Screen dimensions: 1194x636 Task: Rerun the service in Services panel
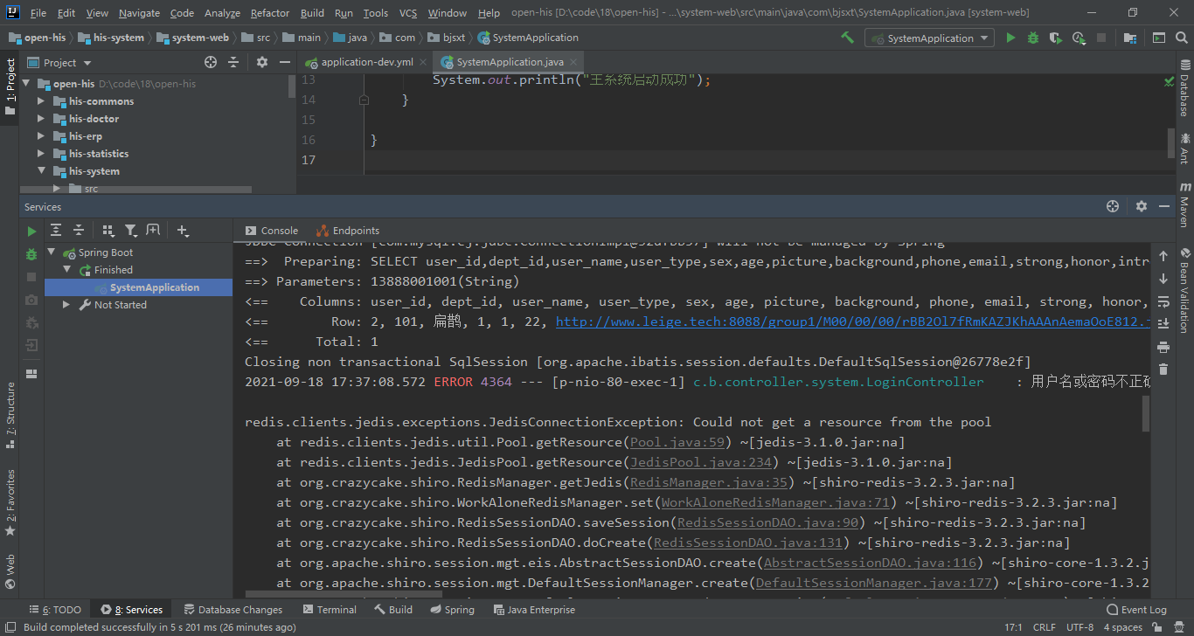(31, 232)
